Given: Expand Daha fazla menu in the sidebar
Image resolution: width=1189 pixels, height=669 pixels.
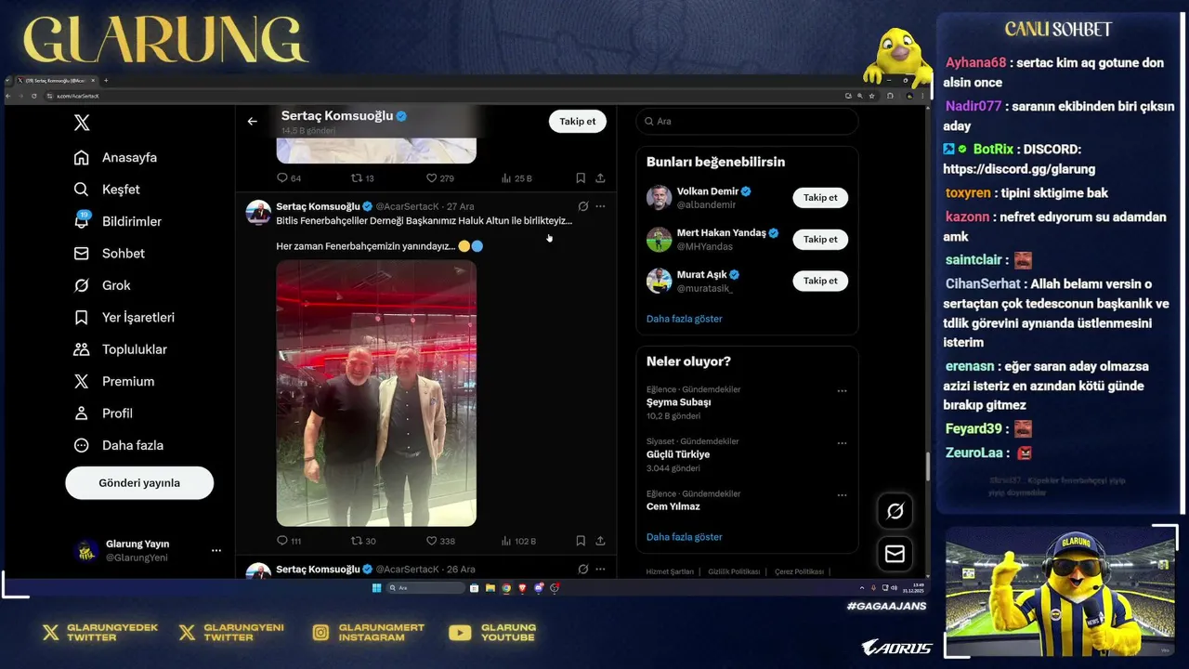Looking at the screenshot, I should pyautogui.click(x=119, y=445).
